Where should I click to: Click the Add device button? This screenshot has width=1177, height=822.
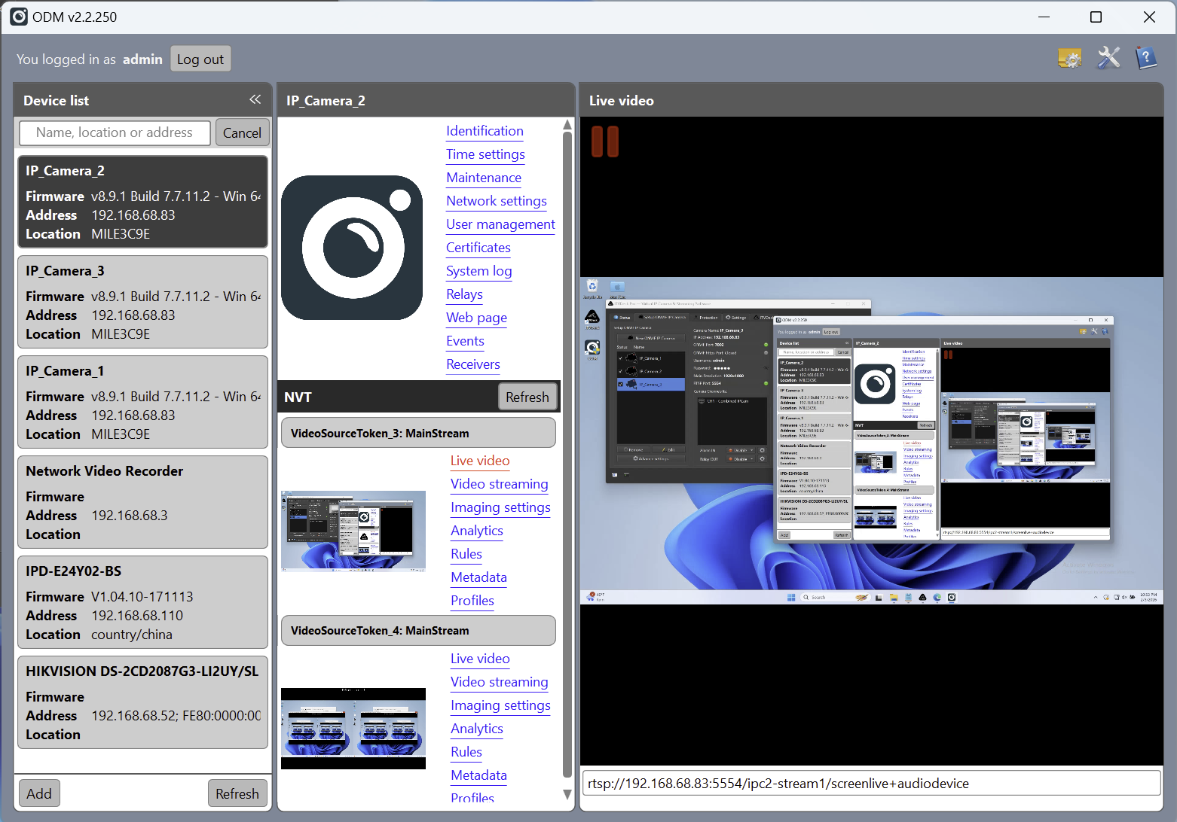click(39, 793)
